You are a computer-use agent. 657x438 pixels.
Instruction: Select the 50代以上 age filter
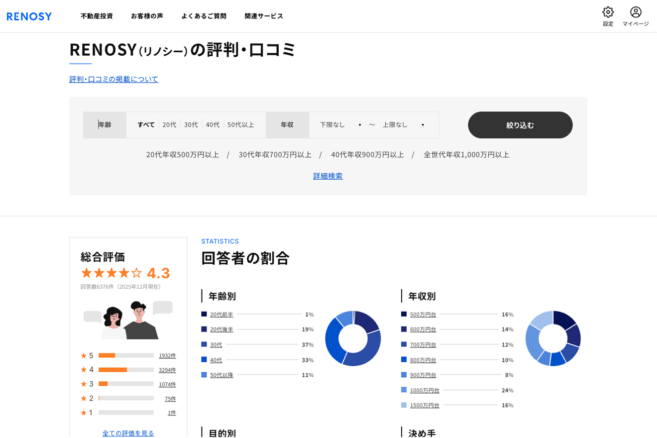242,124
